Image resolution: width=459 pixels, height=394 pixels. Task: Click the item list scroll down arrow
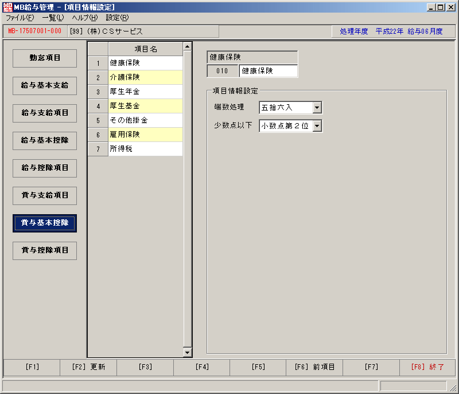click(x=188, y=352)
